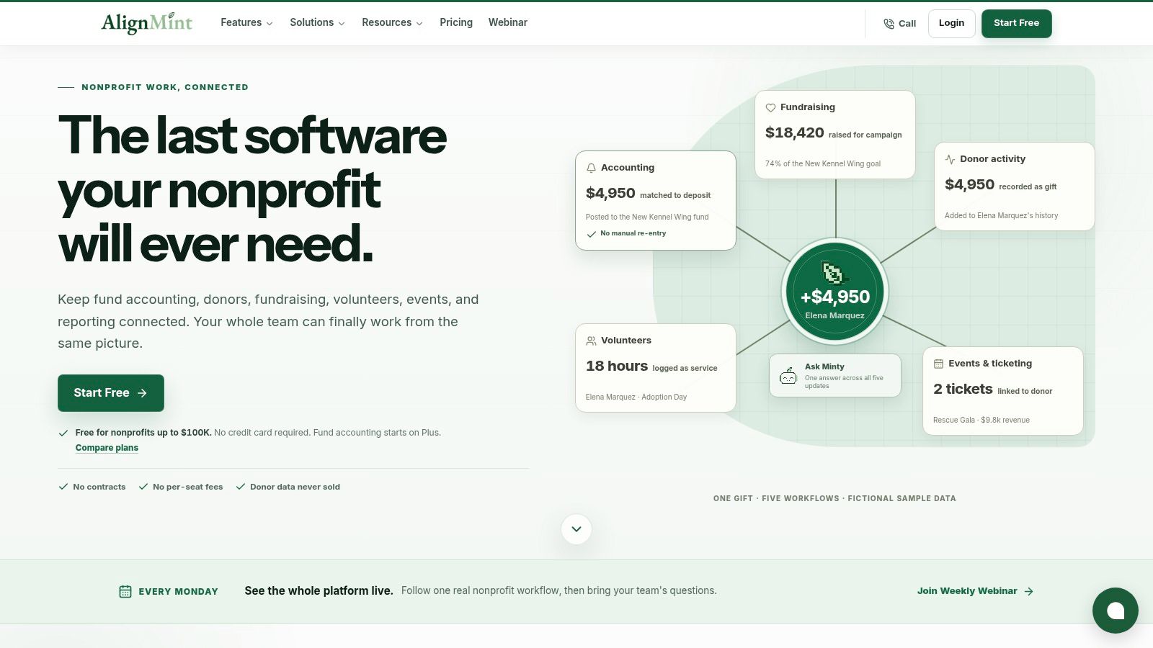Click 'Posted to the New Kennel Wing fund'
Screen dimensions: 1153x648
coord(647,217)
